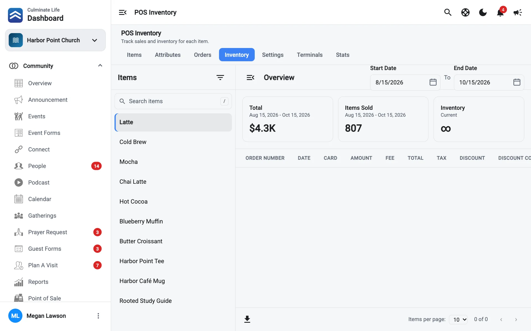This screenshot has height=331, width=531.
Task: Open the Settings tab
Action: [x=273, y=55]
